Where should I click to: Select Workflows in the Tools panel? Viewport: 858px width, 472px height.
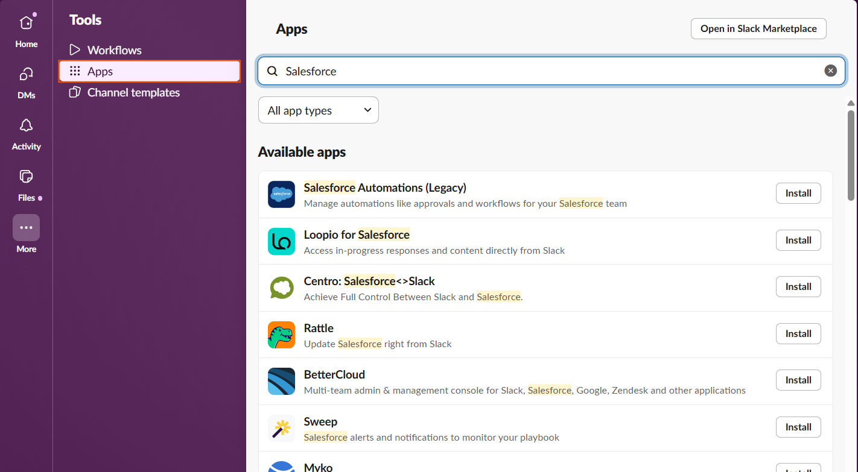[x=150, y=50]
